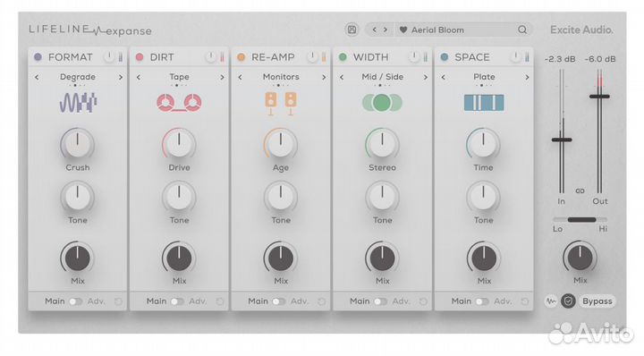Click the small level knob in FORMAT header

pyautogui.click(x=109, y=57)
